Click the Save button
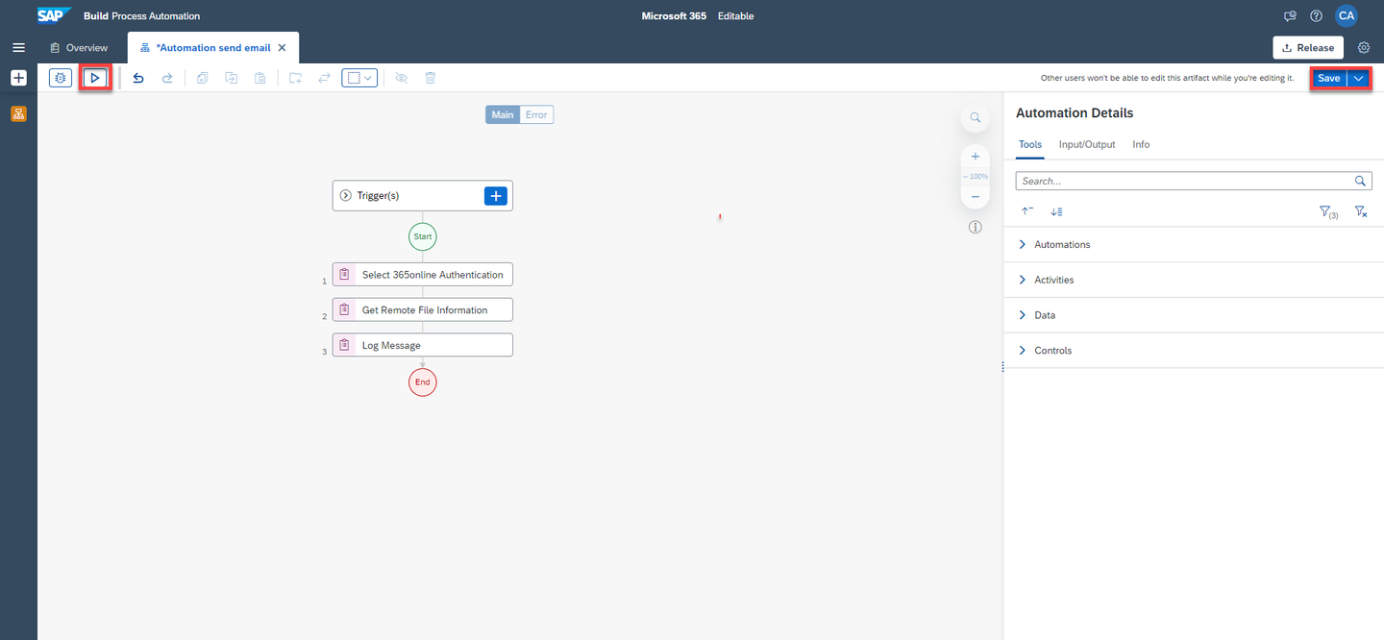Viewport: 1384px width, 640px height. point(1328,78)
